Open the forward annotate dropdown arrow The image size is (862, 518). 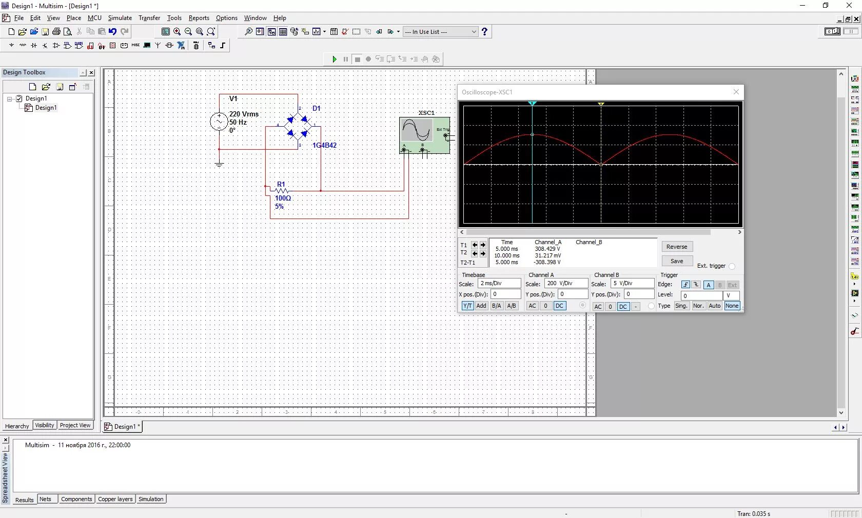398,32
